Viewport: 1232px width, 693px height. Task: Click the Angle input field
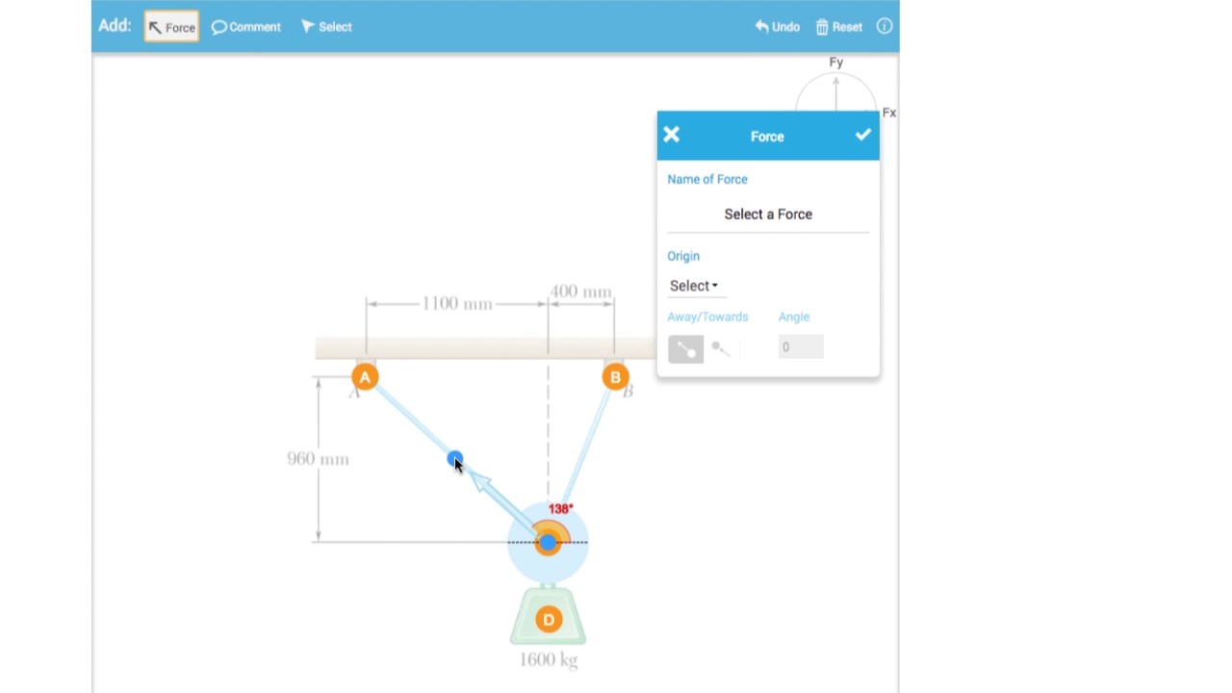pos(800,347)
